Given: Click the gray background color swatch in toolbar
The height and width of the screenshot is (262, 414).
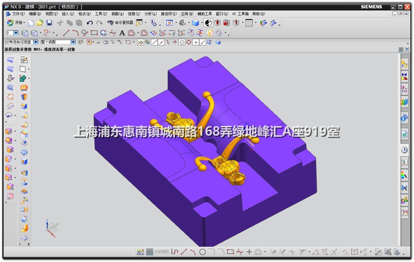Looking at the screenshot, I should (249, 23).
